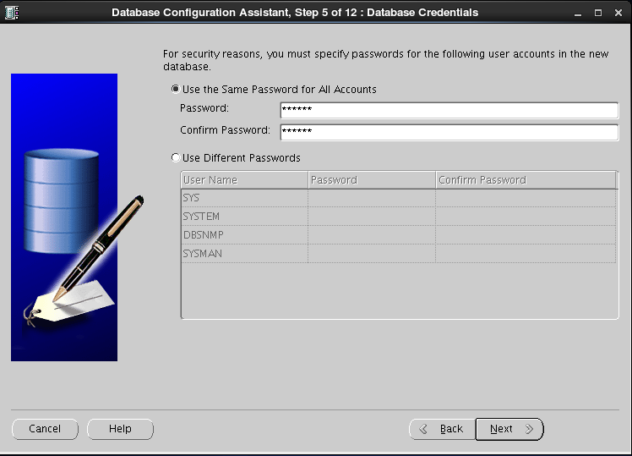Maximize the Database Configuration Assistant window
The image size is (632, 456).
(x=598, y=13)
